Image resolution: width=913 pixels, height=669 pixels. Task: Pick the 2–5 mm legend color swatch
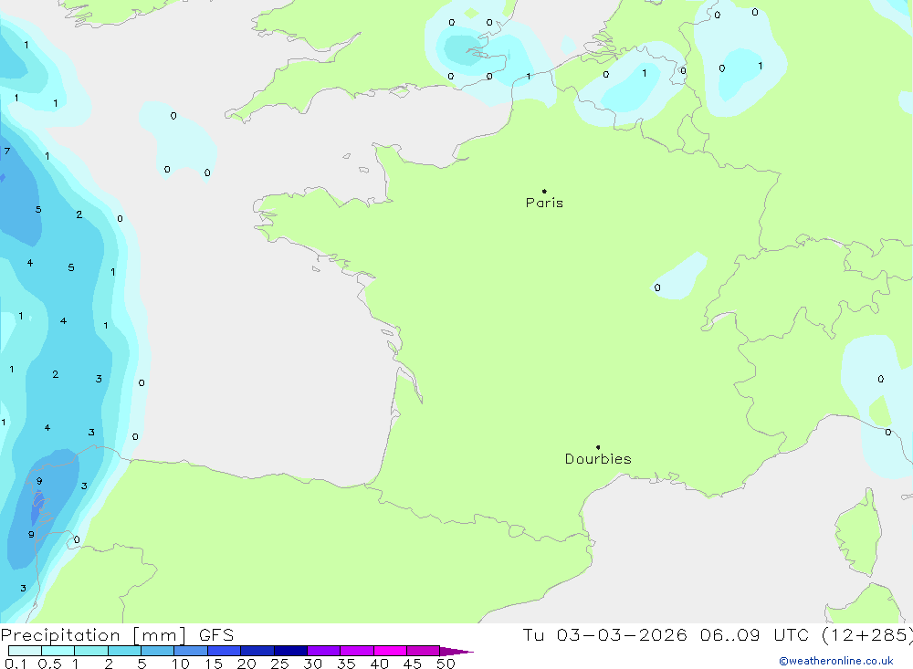(124, 651)
